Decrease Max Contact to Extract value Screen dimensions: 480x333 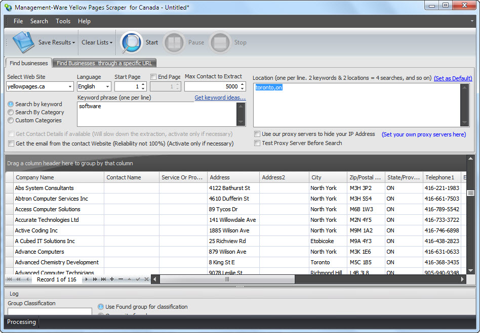(243, 88)
